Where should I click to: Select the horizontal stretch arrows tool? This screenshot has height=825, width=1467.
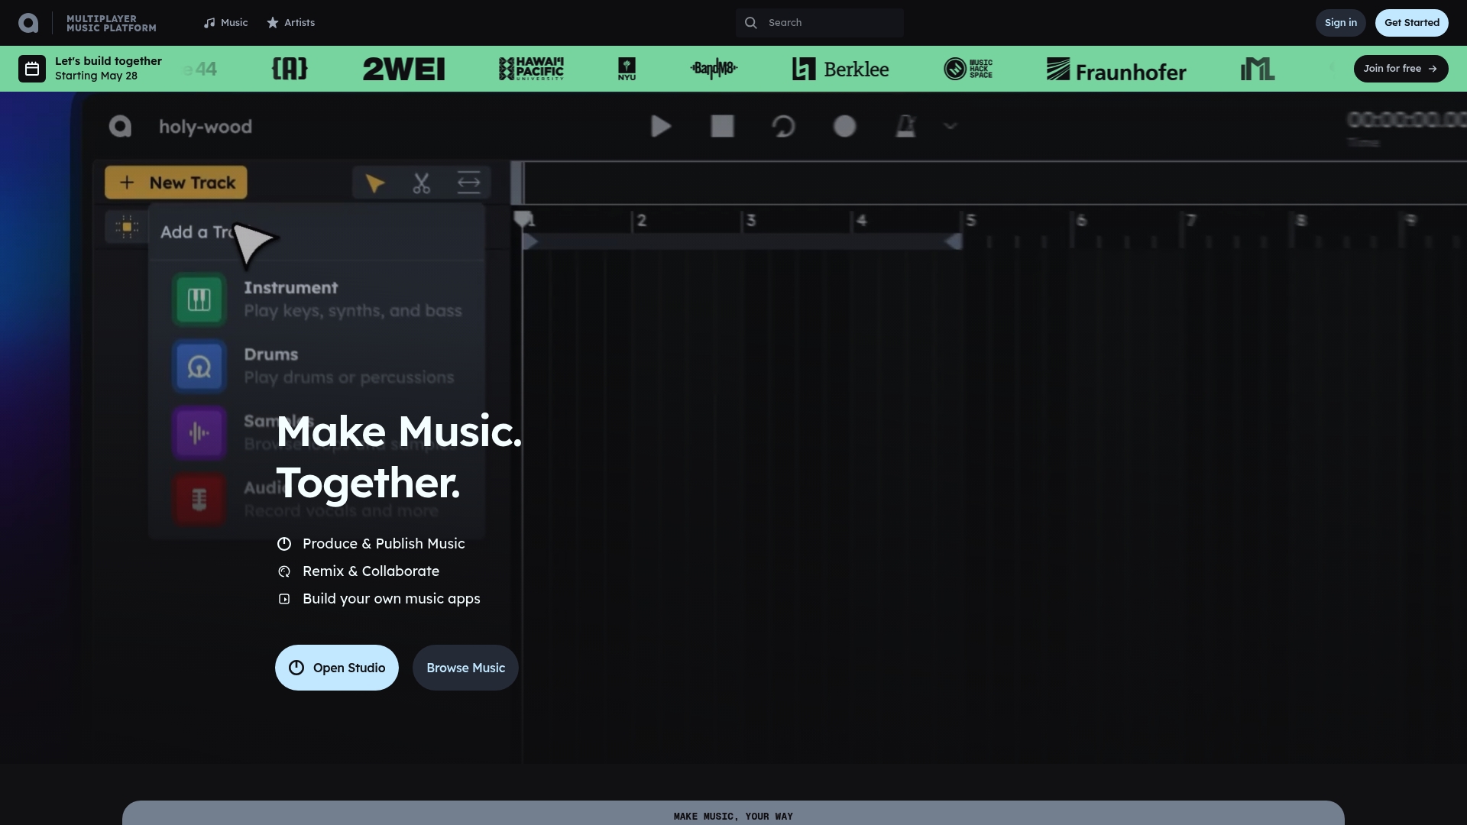point(468,183)
